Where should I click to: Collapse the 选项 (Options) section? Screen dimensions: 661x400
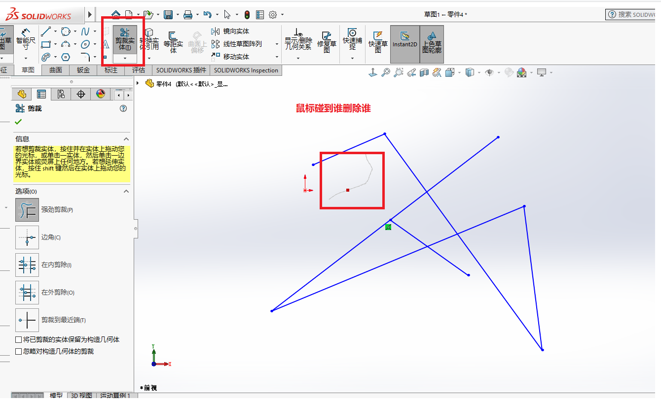click(x=126, y=191)
